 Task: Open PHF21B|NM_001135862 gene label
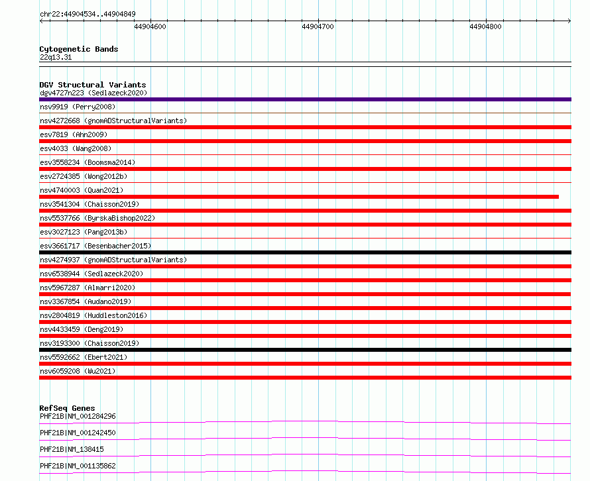78,466
